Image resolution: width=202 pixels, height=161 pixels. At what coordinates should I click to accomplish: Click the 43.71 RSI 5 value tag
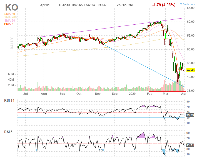[x=190, y=145]
